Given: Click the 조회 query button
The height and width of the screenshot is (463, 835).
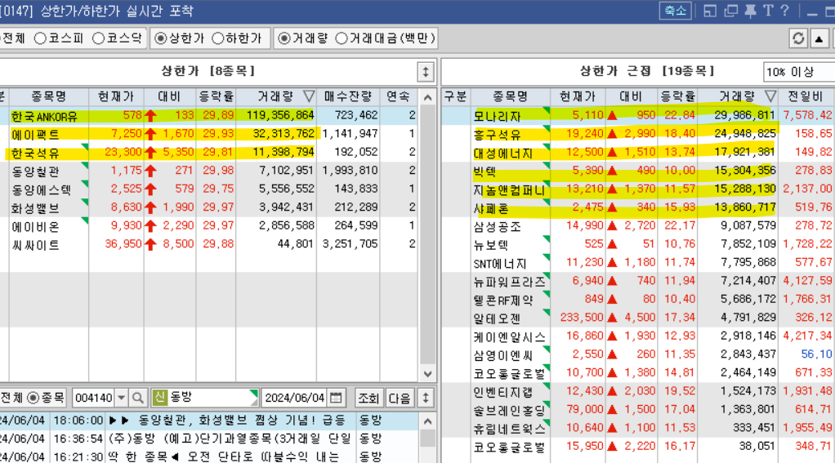Looking at the screenshot, I should (368, 398).
